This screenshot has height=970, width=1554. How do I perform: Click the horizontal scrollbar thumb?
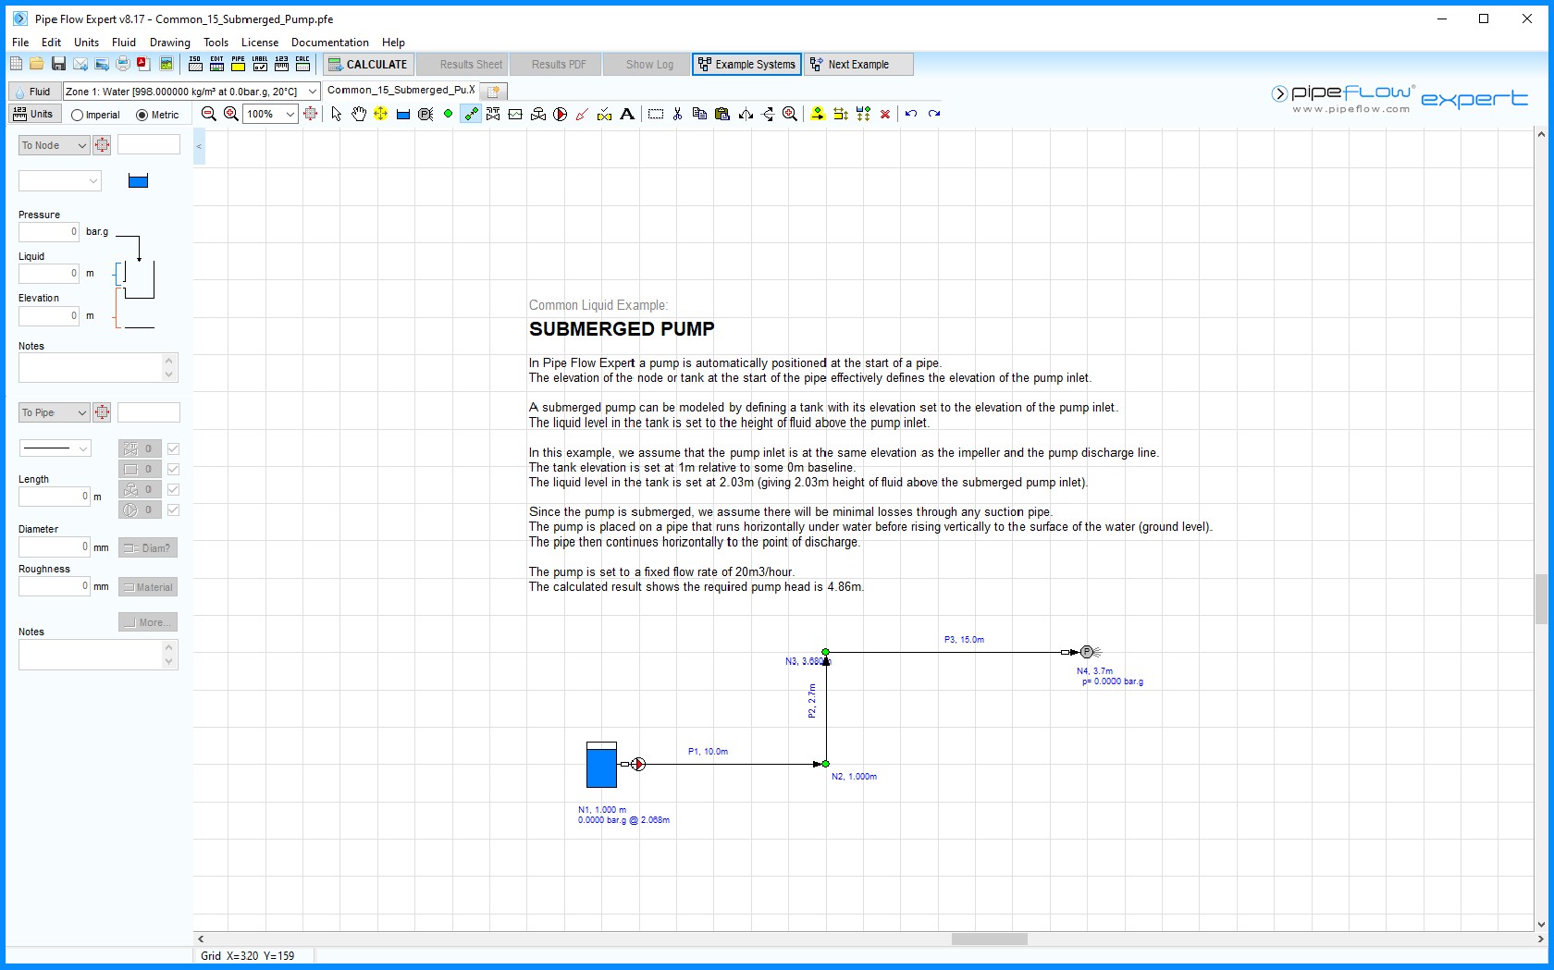tap(990, 939)
